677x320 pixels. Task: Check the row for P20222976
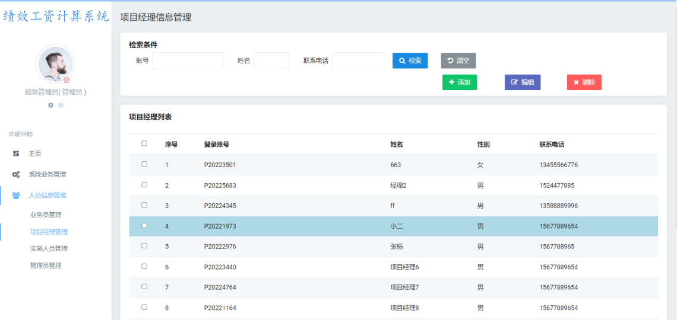pyautogui.click(x=144, y=246)
